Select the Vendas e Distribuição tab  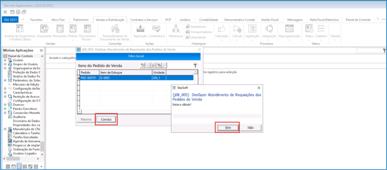click(110, 20)
